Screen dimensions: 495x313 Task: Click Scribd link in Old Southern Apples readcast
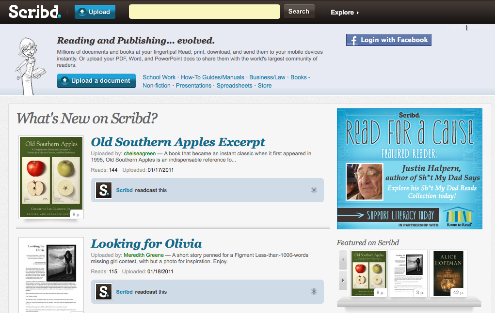click(x=125, y=190)
